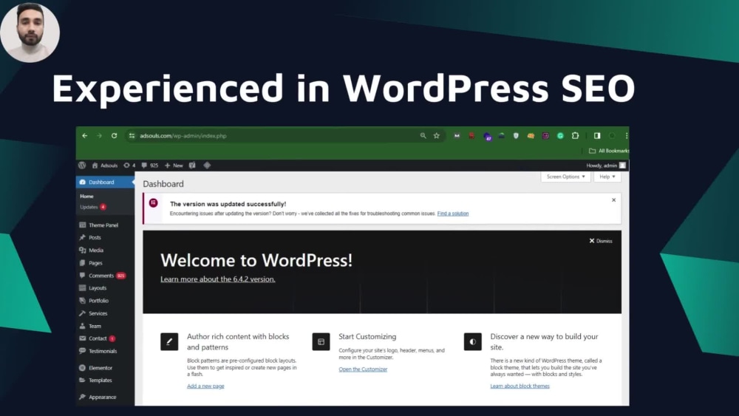Click the Elementor icon in update notice

click(154, 202)
